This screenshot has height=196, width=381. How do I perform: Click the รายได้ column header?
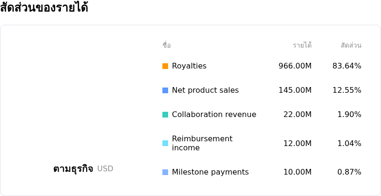(x=302, y=45)
